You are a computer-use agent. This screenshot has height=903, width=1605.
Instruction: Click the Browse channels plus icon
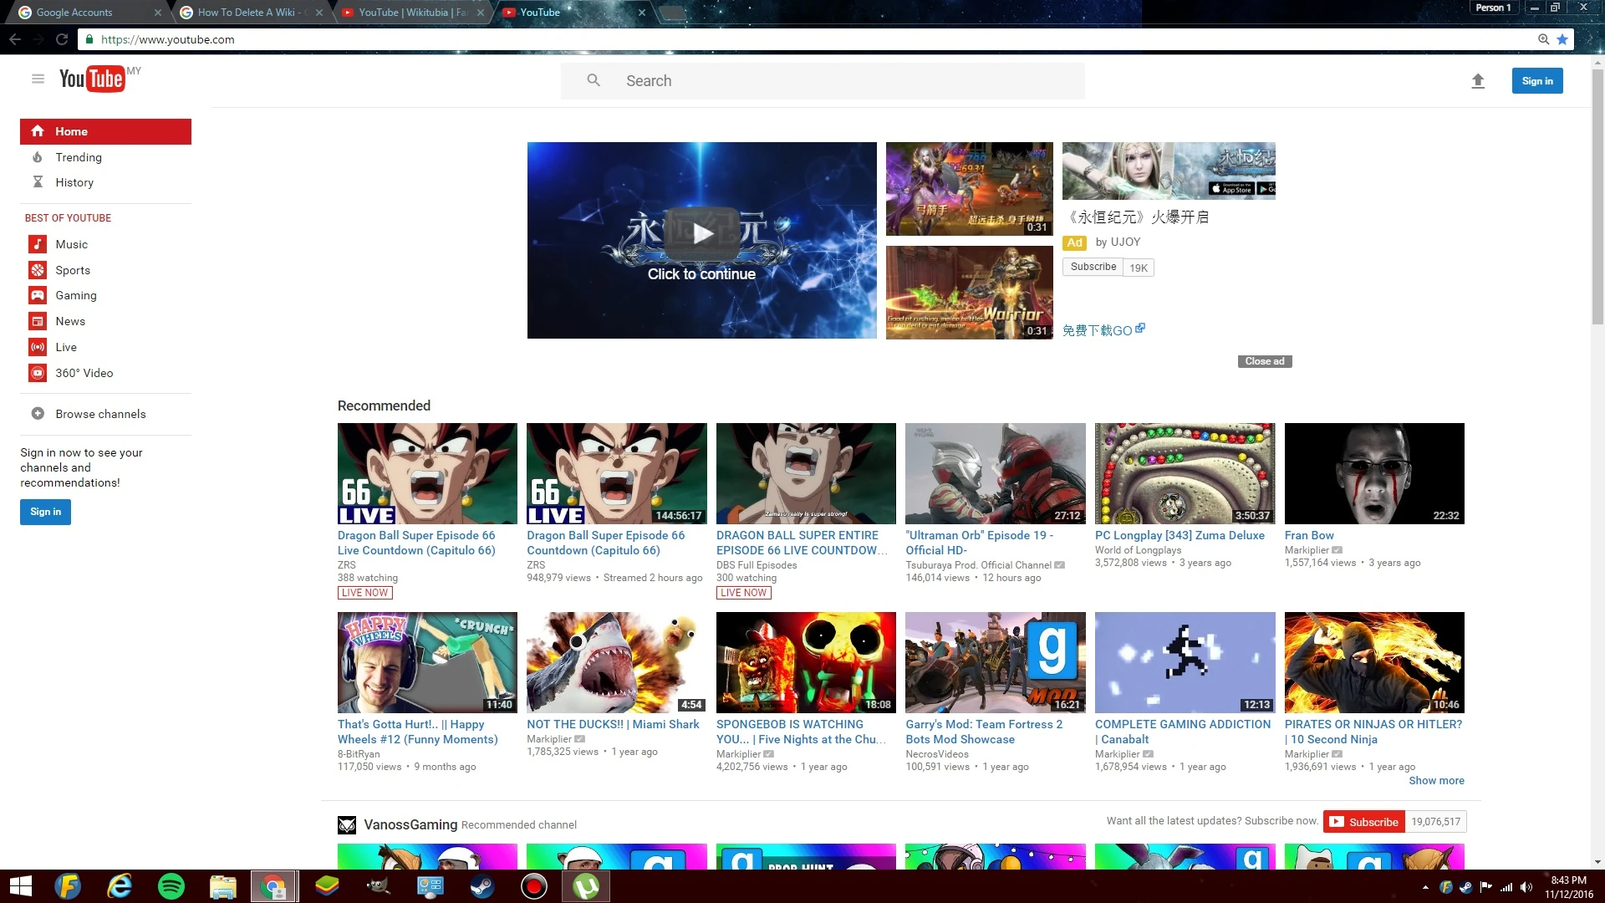38,414
